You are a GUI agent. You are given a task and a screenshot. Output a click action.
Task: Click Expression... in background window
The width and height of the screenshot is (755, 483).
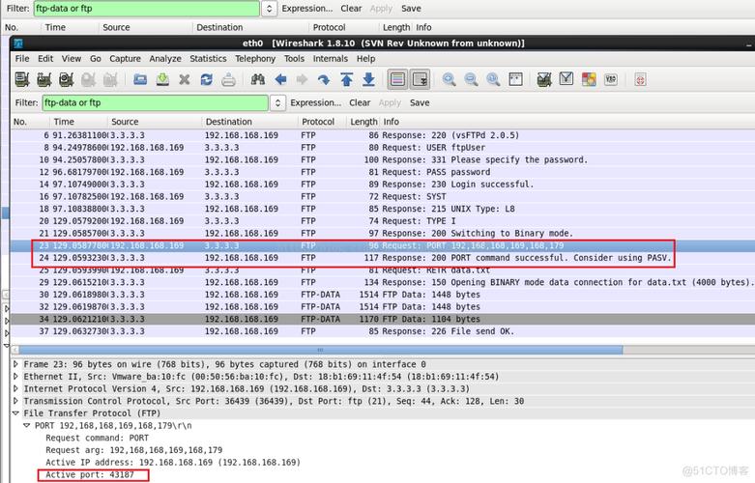307,9
